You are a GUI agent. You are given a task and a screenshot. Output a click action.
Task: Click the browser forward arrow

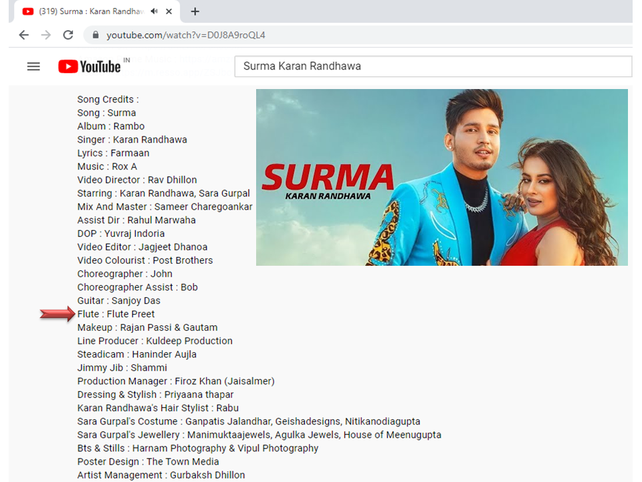(x=45, y=35)
